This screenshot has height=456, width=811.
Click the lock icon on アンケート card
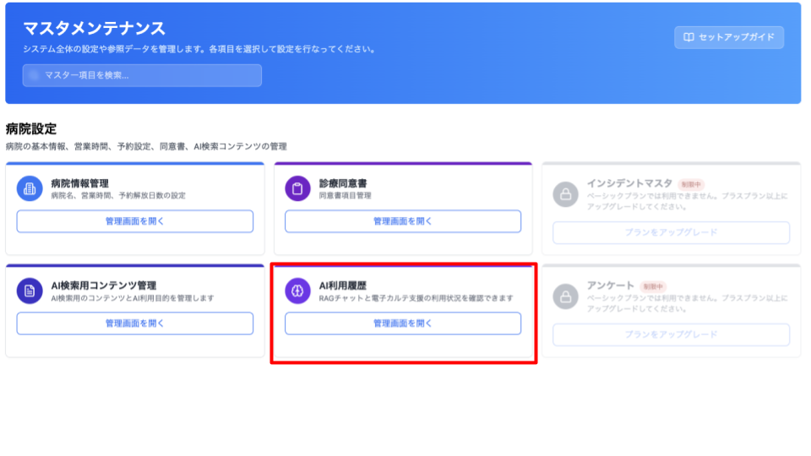(566, 296)
